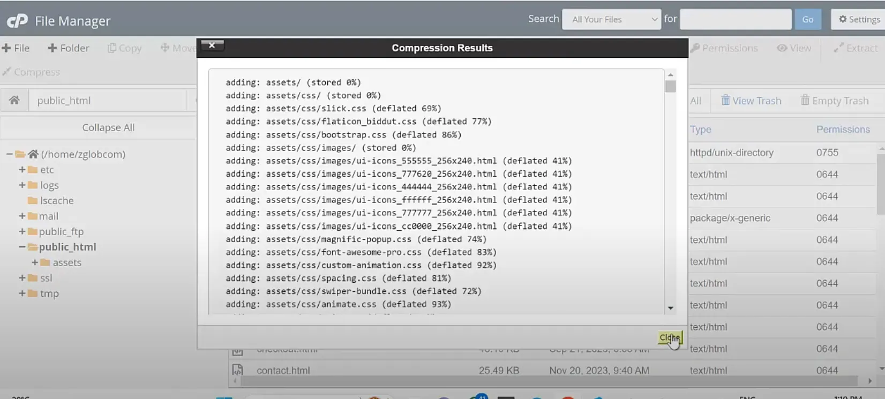
Task: Create a new File from toolbar
Action: (x=16, y=48)
